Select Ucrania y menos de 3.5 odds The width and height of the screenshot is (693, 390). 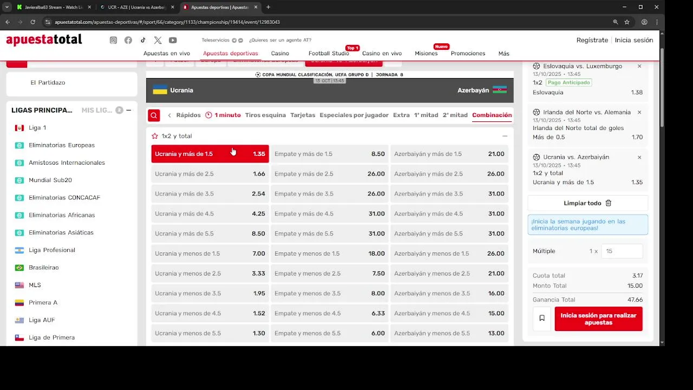[x=210, y=294]
